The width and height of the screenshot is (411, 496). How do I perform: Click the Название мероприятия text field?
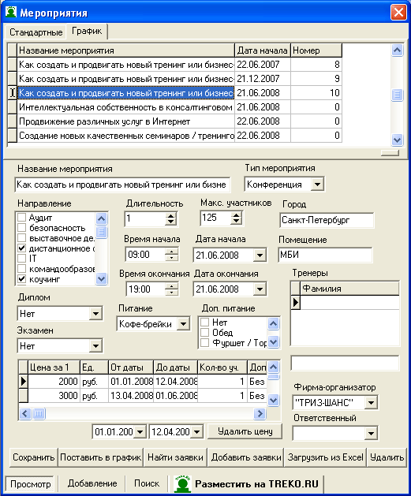pyautogui.click(x=122, y=185)
